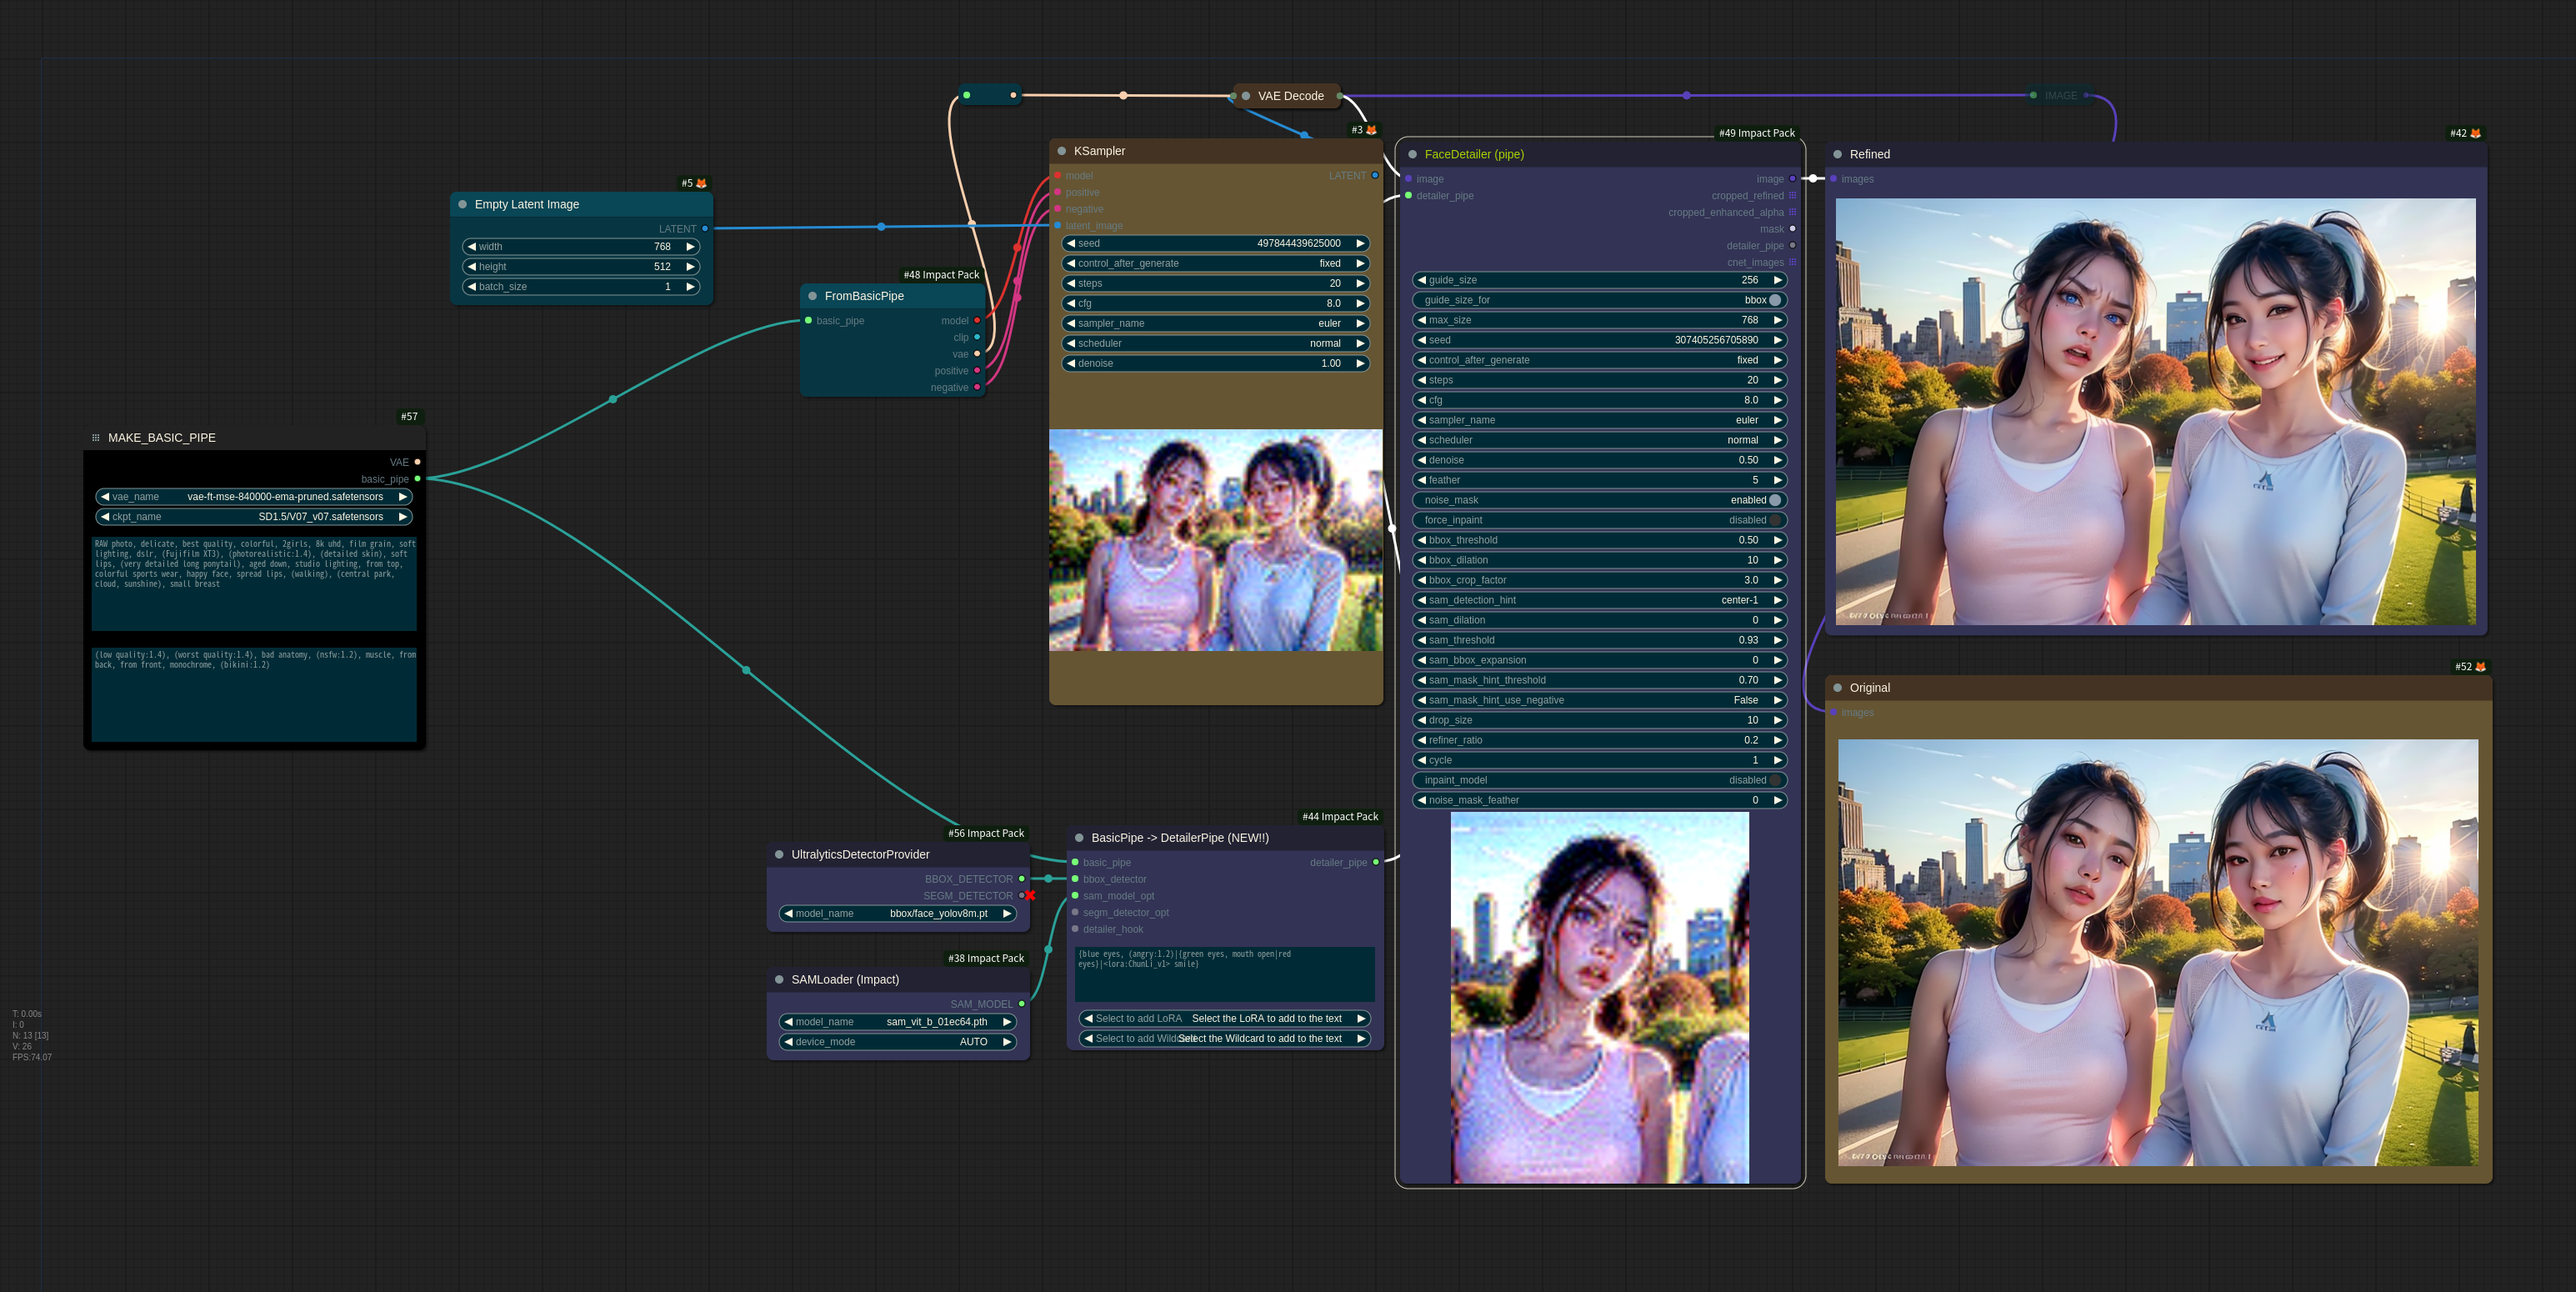The image size is (2576, 1292).
Task: Decrease KSampler cfg using left arrow
Action: (x=1071, y=304)
